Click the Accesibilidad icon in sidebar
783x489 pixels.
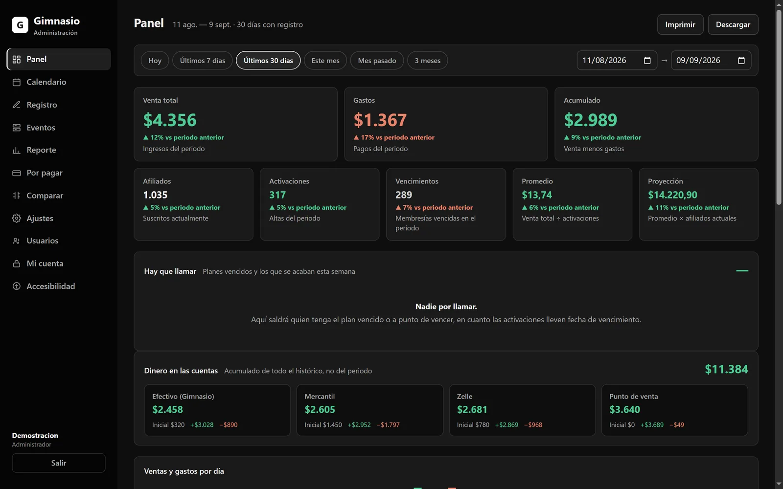pyautogui.click(x=17, y=286)
